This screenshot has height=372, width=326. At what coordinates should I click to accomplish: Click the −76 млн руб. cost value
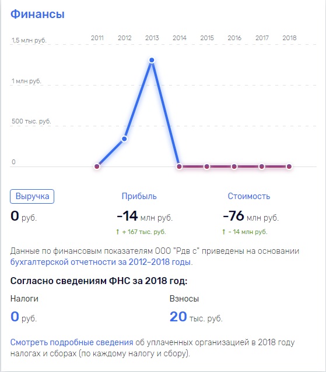pos(251,216)
